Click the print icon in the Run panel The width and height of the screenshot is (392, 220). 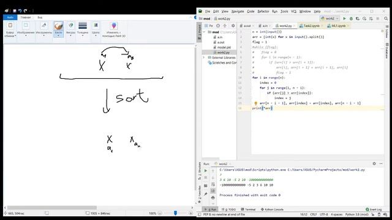click(213, 197)
